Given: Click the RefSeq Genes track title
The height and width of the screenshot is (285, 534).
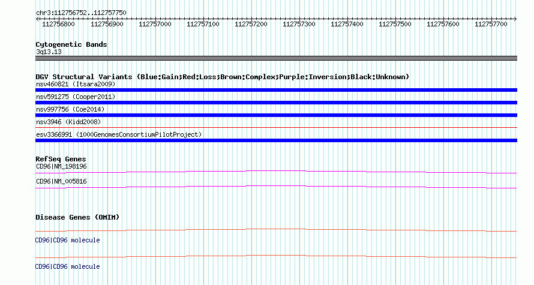Looking at the screenshot, I should [61, 159].
